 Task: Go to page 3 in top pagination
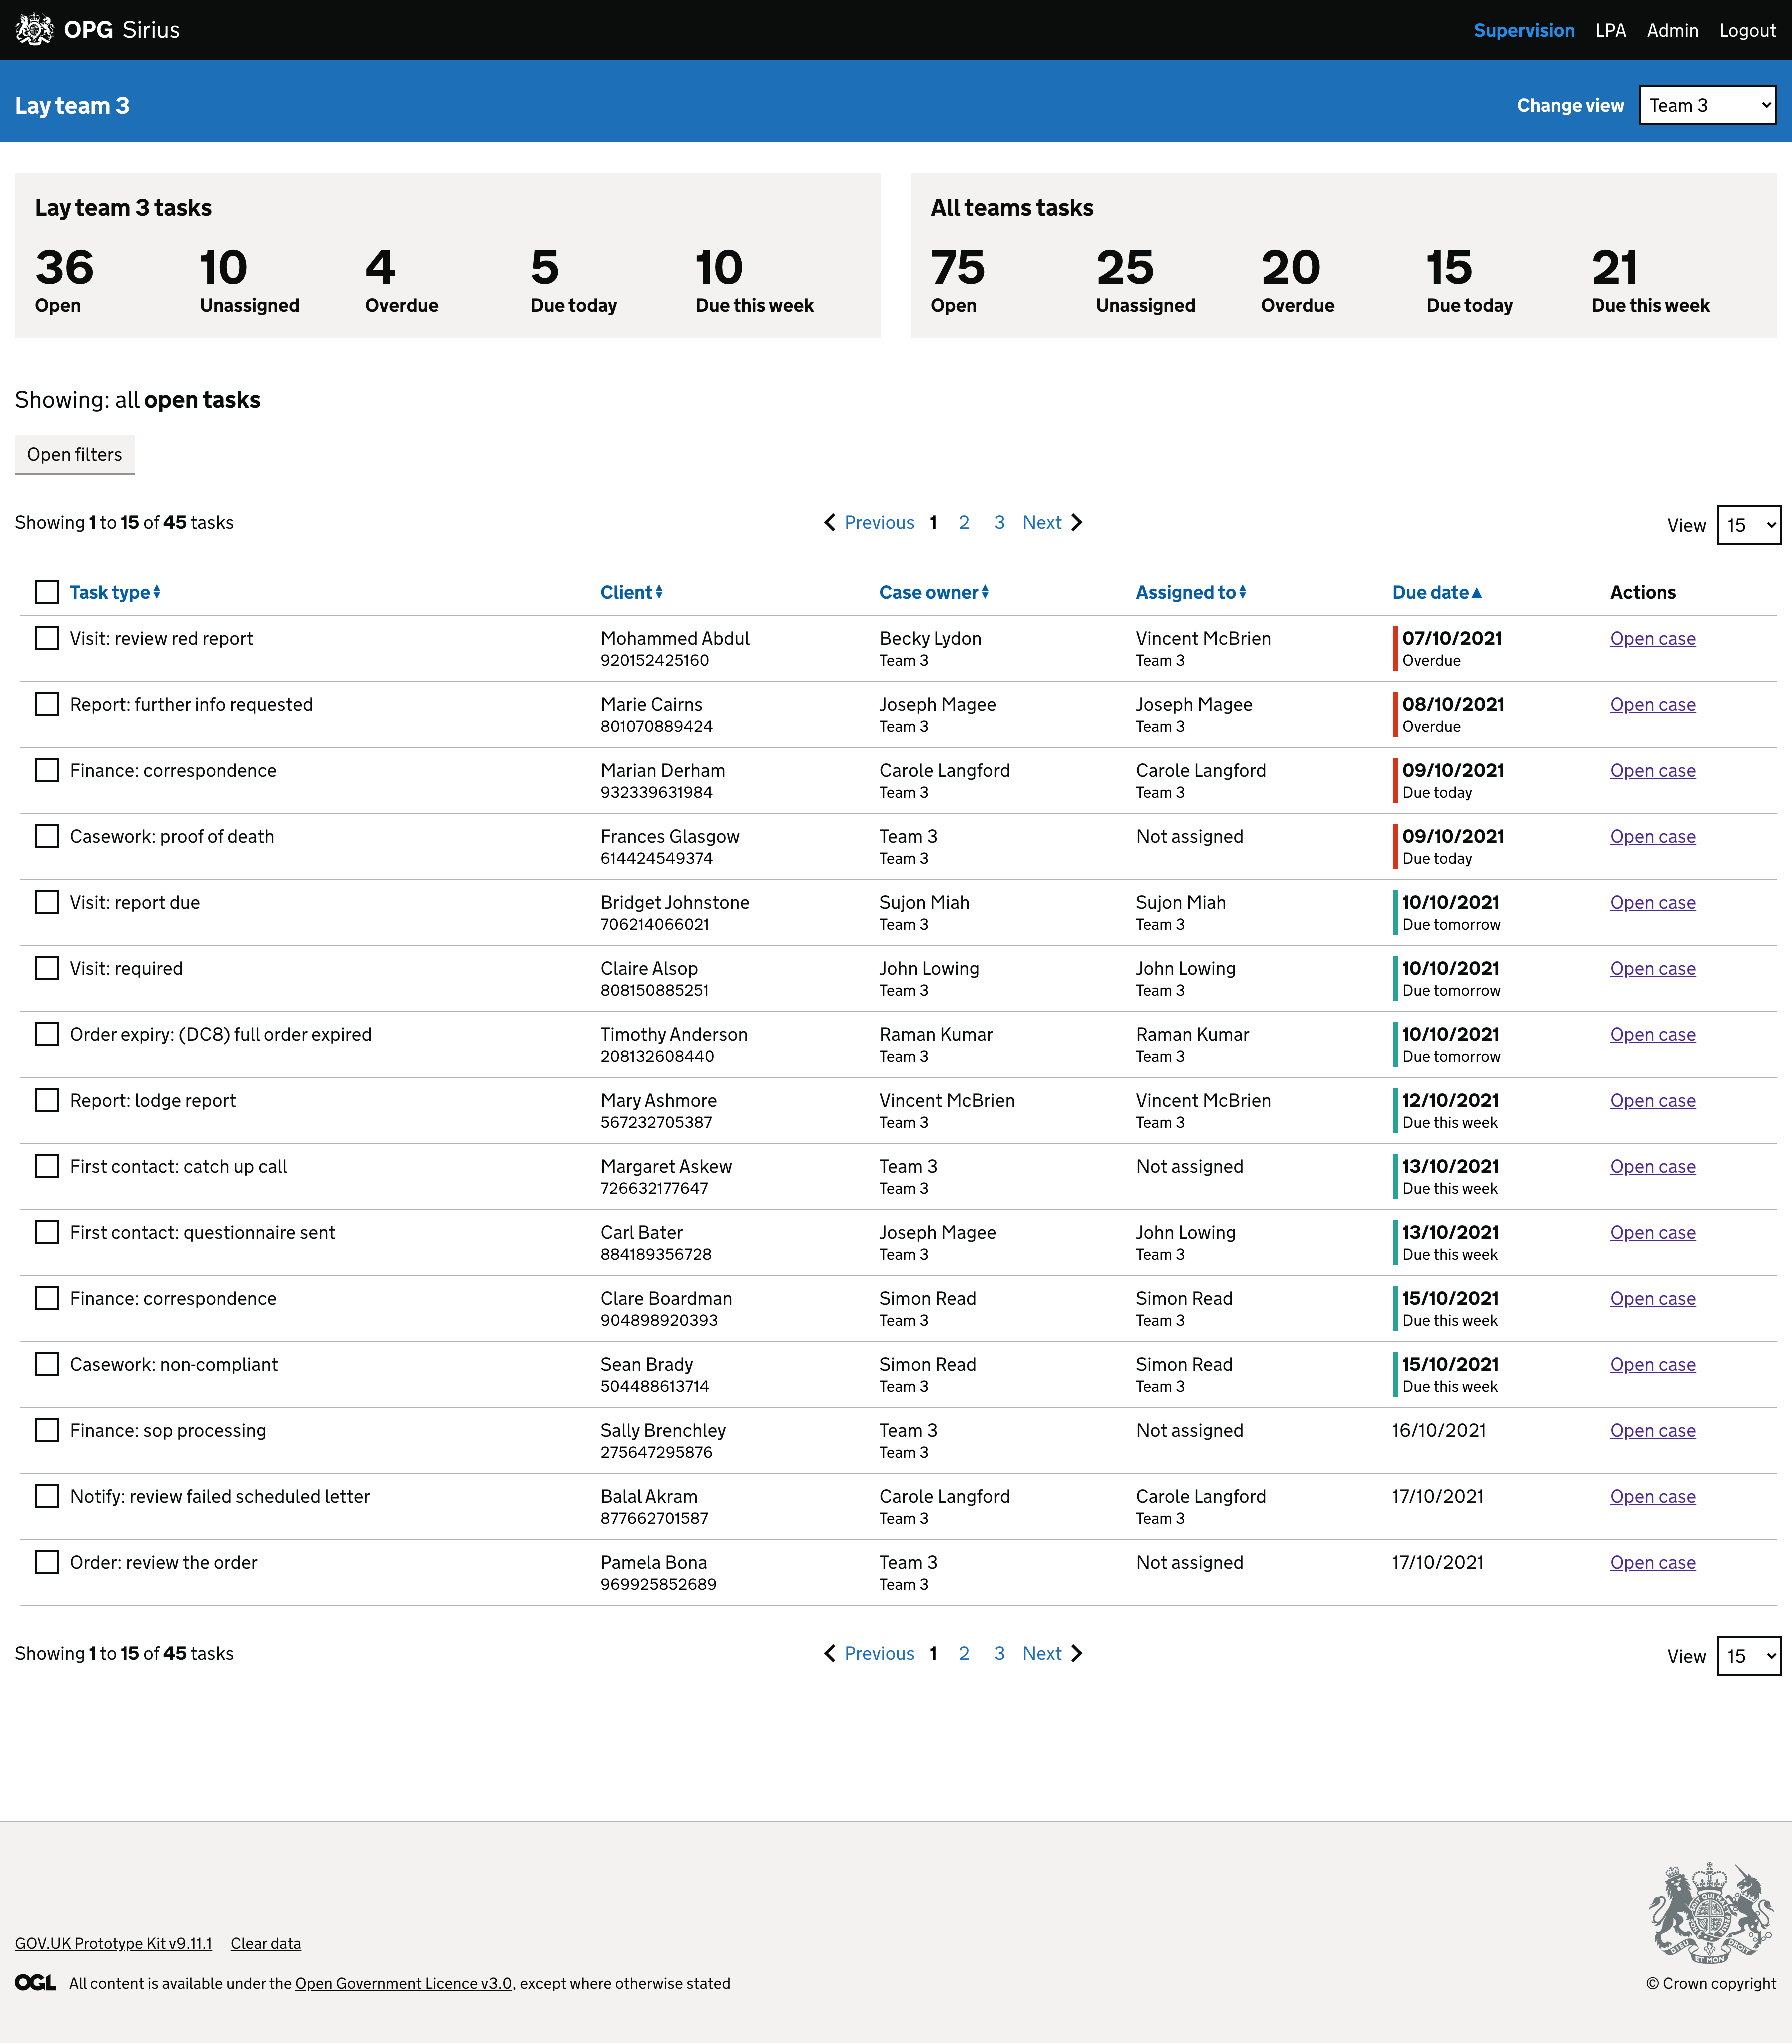coord(999,523)
